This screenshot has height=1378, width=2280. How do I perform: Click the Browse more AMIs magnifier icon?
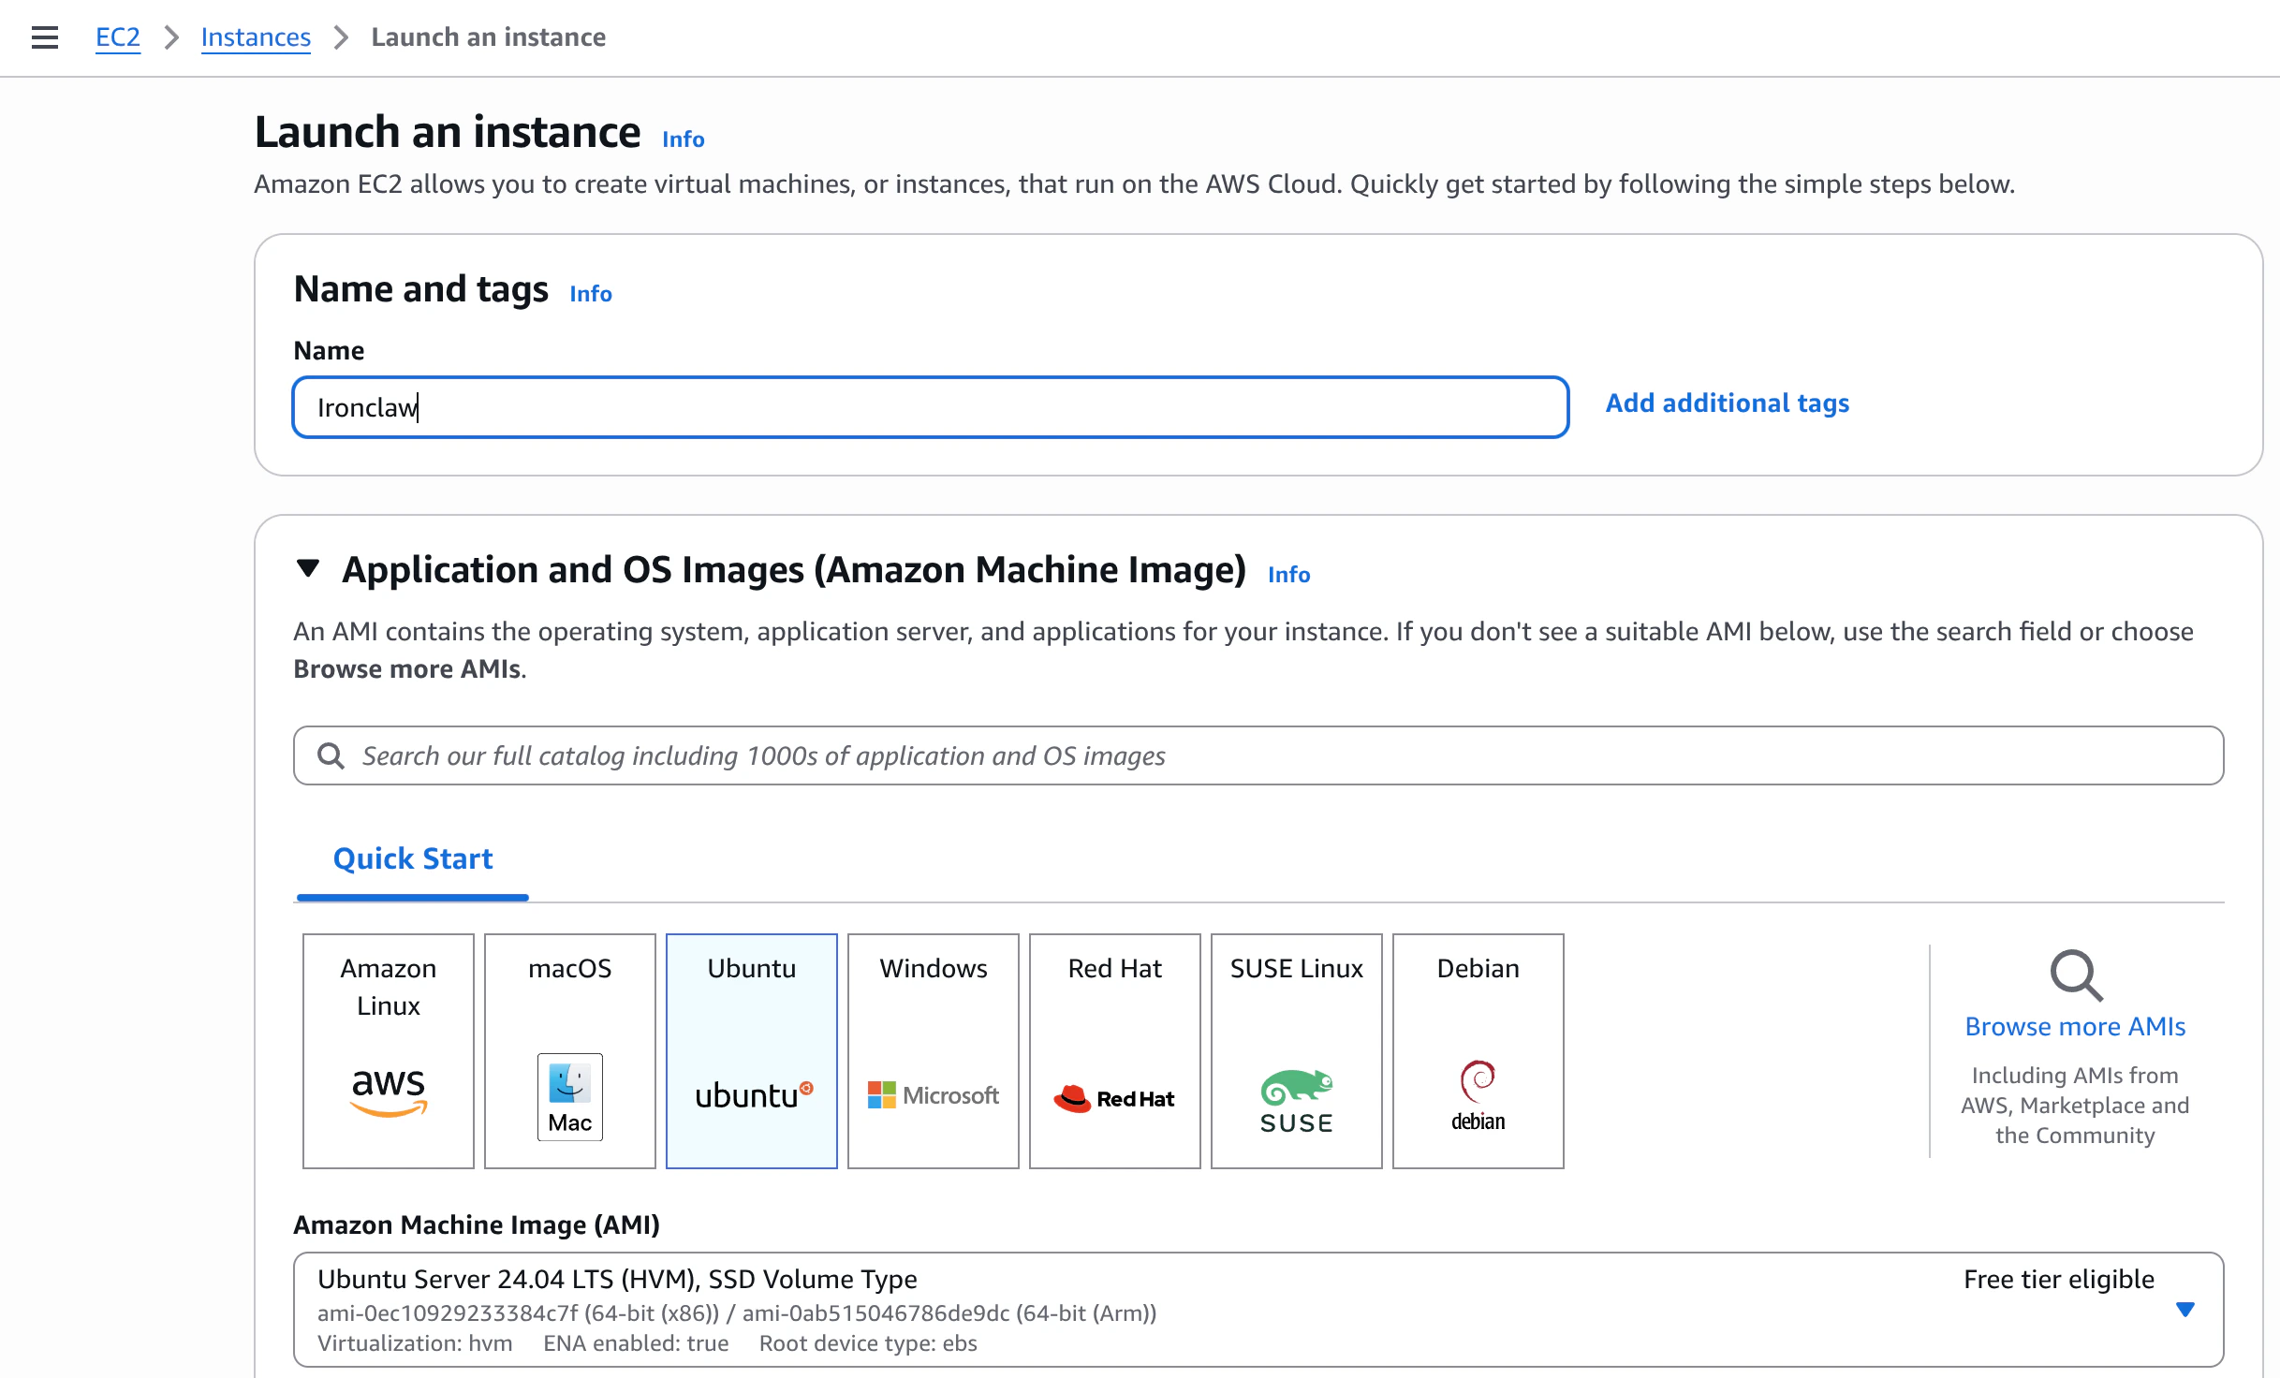pyautogui.click(x=2075, y=975)
